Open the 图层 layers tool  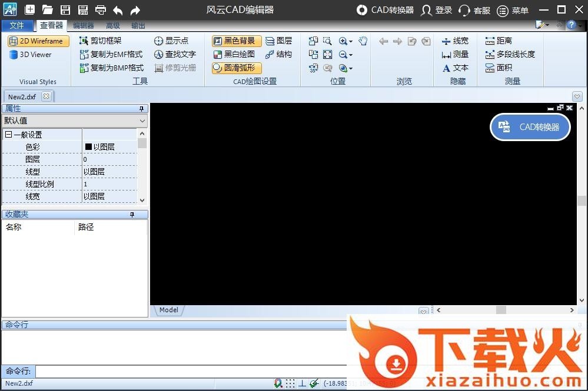tap(278, 41)
